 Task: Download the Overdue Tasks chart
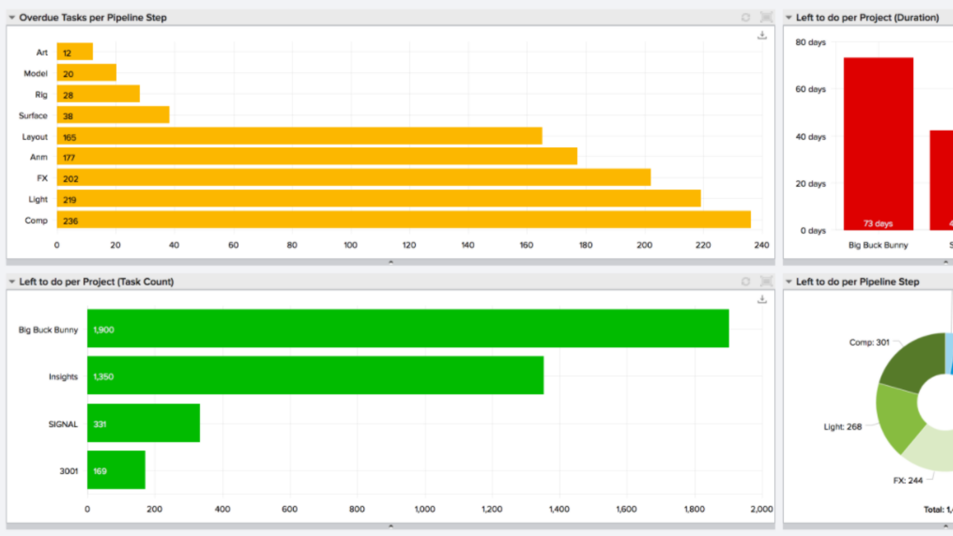762,35
